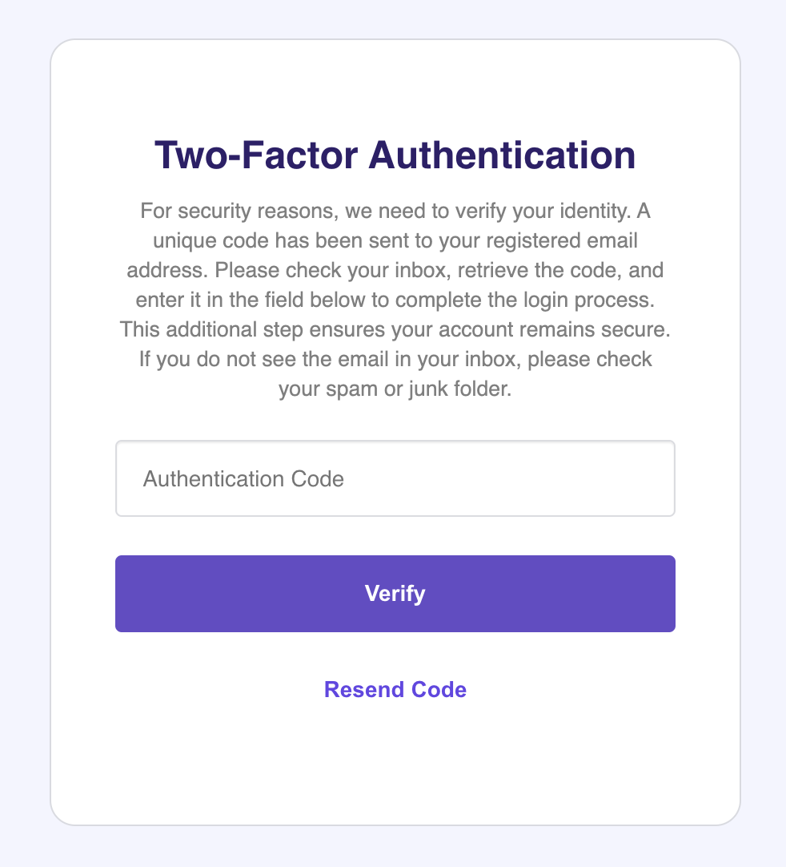The height and width of the screenshot is (867, 786).
Task: Click the 'This additional step ensures' line
Action: 395,329
